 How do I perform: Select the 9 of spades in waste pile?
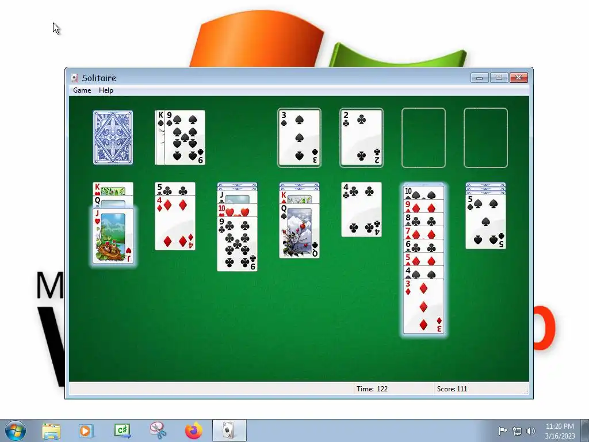[185, 138]
